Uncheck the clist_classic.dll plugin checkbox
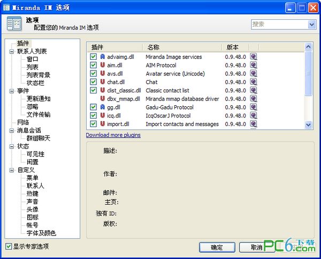Screen dimensions: 321x259 point(94,91)
